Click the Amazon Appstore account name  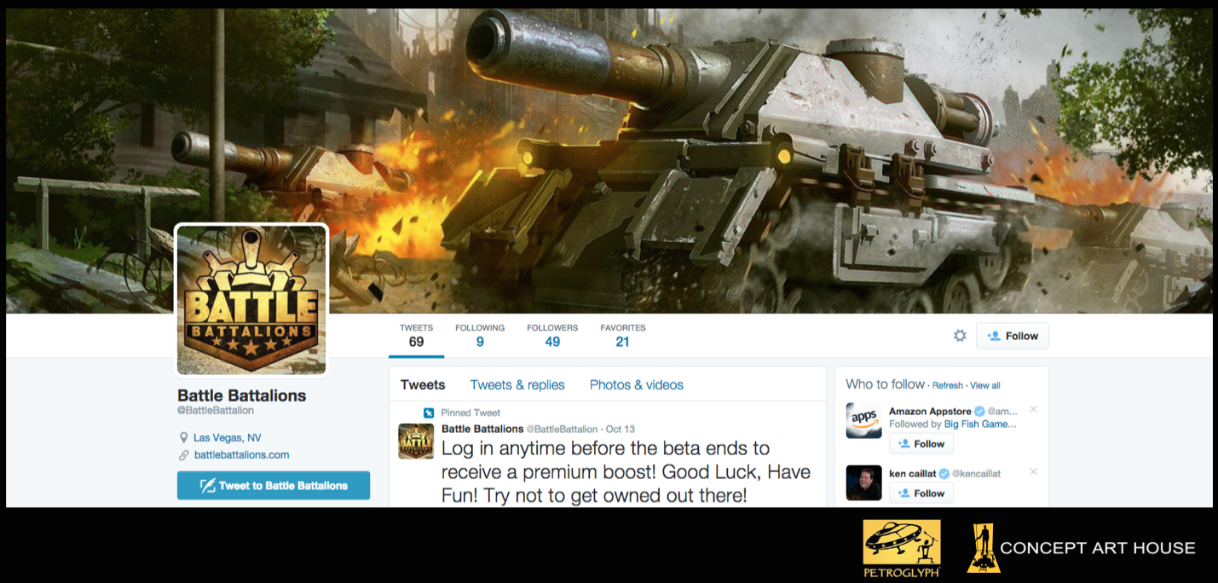click(x=930, y=411)
